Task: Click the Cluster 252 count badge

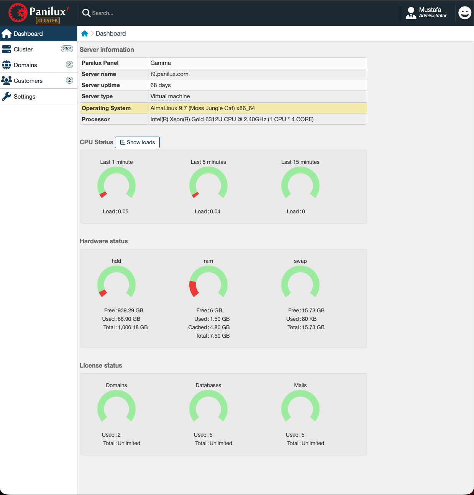Action: [x=67, y=49]
